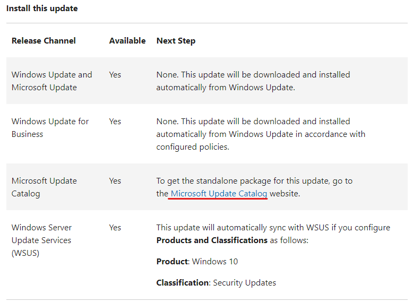
Task: Click Yes in the Windows Update for Business row
Action: pyautogui.click(x=115, y=122)
